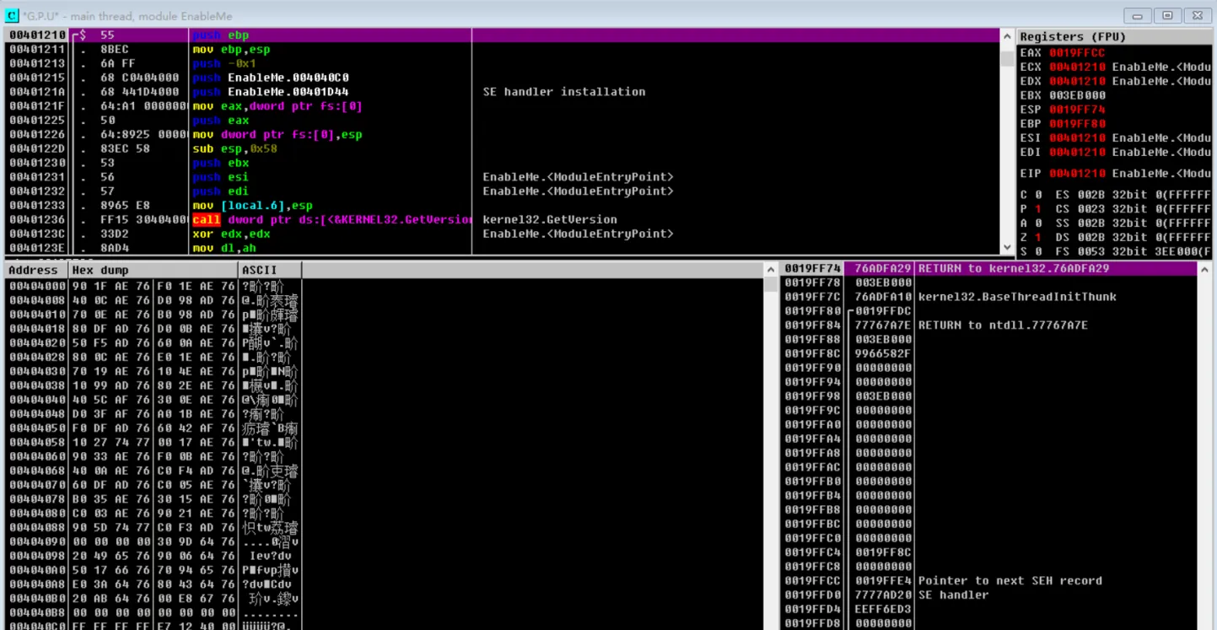
Task: Select stack entry RETURN to ntdll.77767A7E
Action: click(1002, 325)
